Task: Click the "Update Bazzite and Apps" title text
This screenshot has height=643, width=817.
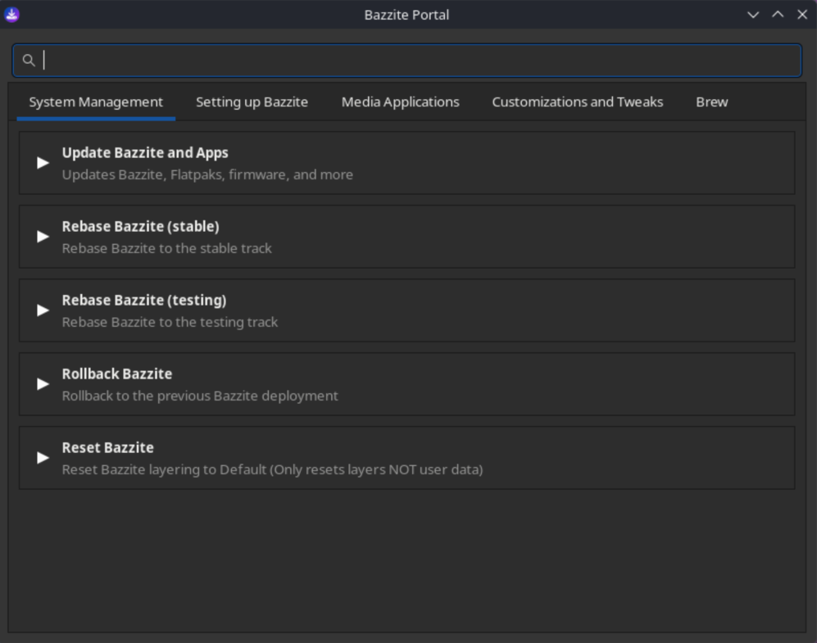Action: [145, 153]
